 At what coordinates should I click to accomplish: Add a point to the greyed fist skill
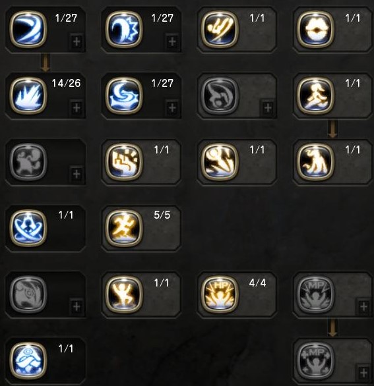pyautogui.click(x=77, y=174)
